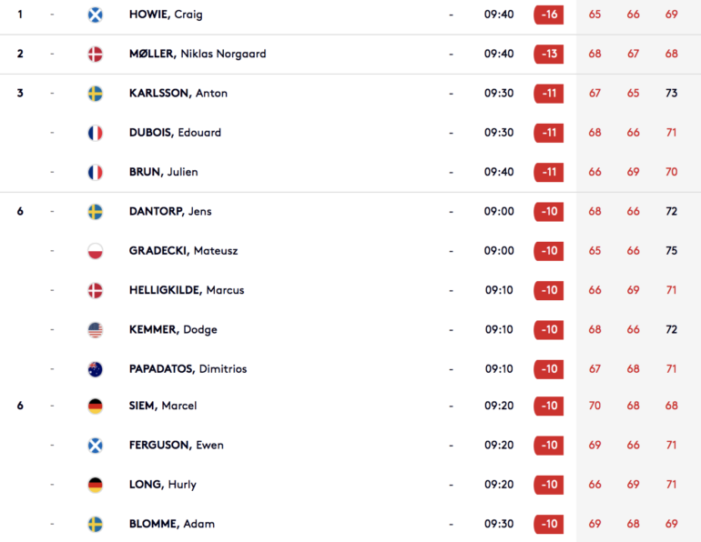701x542 pixels.
Task: Click Poland flag icon beside GRADECKI, Mateusz
Action: click(x=96, y=251)
